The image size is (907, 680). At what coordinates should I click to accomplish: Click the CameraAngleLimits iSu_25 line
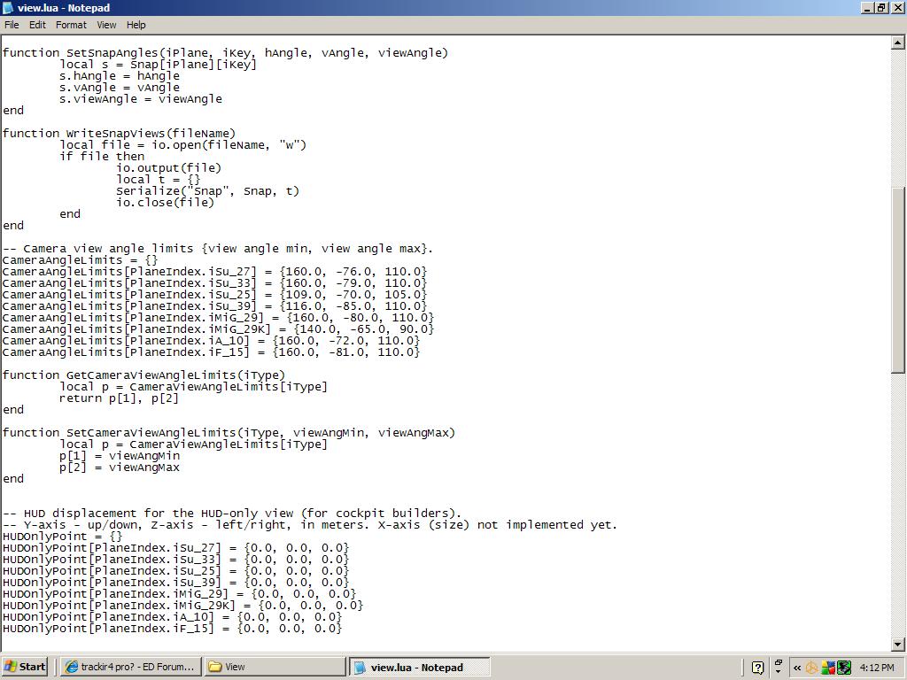coord(214,295)
